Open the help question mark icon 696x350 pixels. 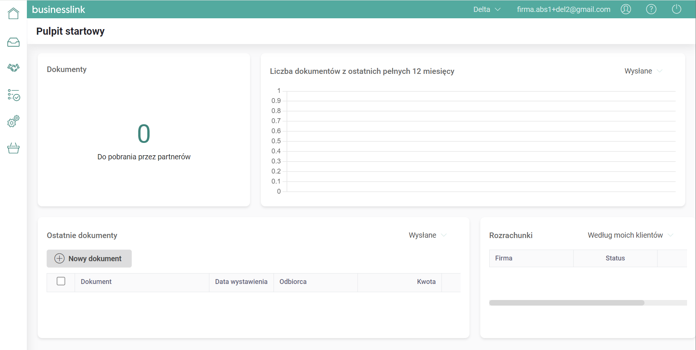click(651, 9)
